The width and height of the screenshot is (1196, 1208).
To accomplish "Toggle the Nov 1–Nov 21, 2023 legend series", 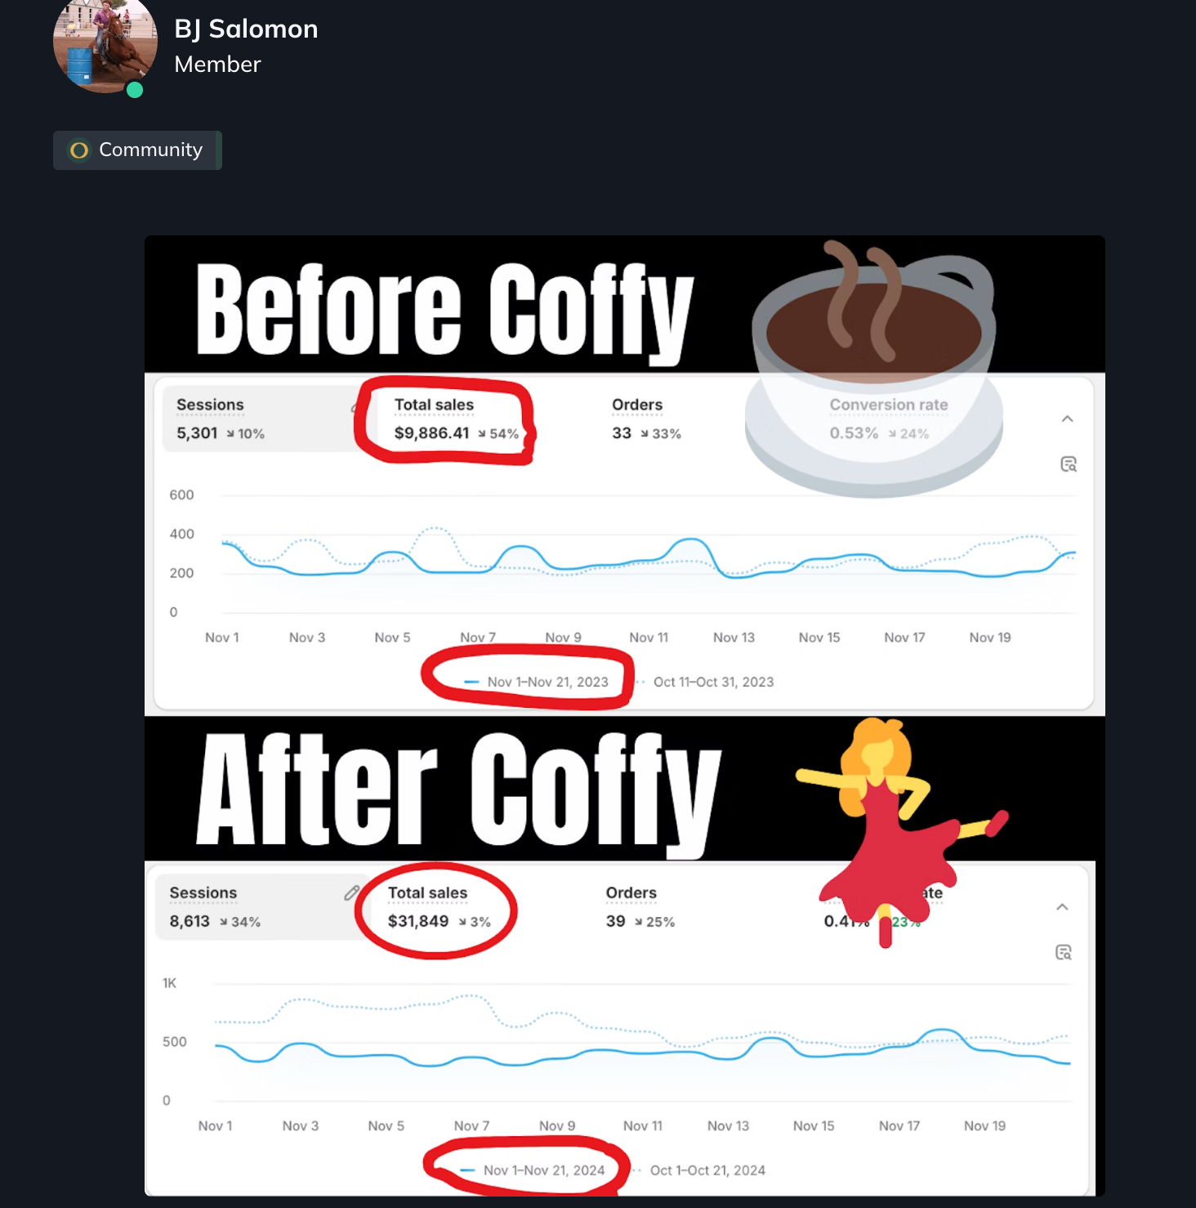I will (537, 682).
